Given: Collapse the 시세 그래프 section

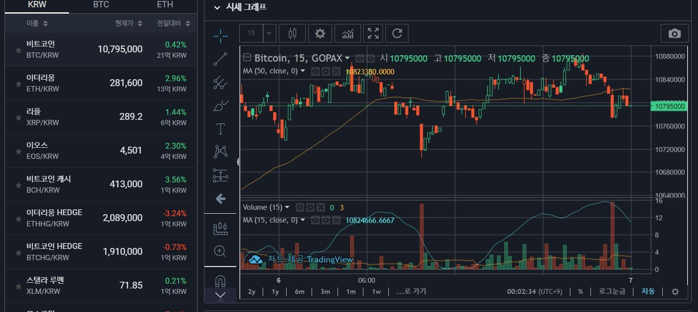Looking at the screenshot, I should (x=217, y=8).
